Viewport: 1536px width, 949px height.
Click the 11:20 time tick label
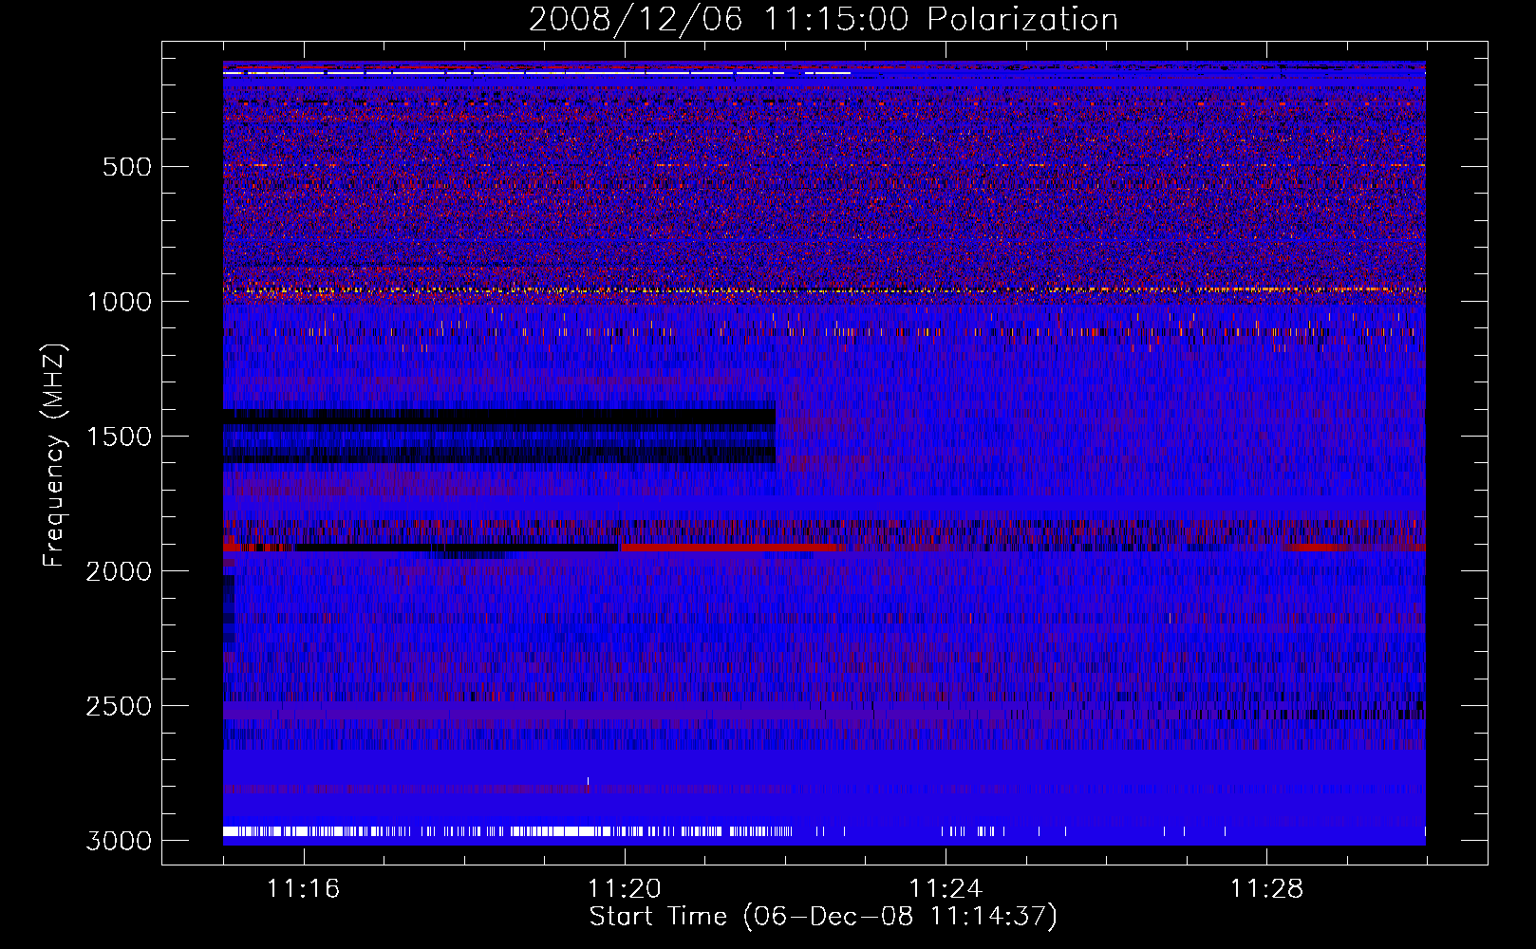pos(625,889)
